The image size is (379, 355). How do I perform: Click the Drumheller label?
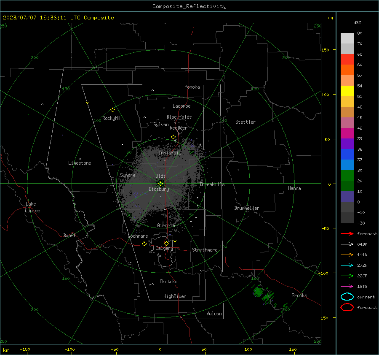coord(247,208)
